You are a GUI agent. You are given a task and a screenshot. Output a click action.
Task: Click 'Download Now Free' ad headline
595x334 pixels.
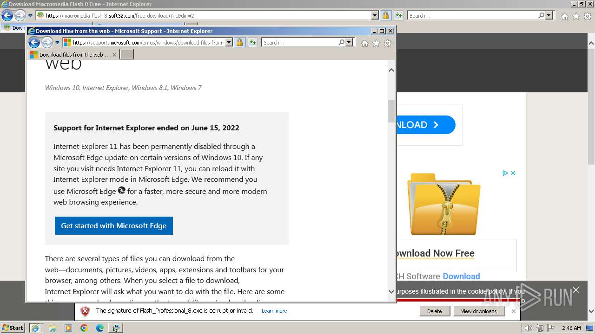pos(435,253)
